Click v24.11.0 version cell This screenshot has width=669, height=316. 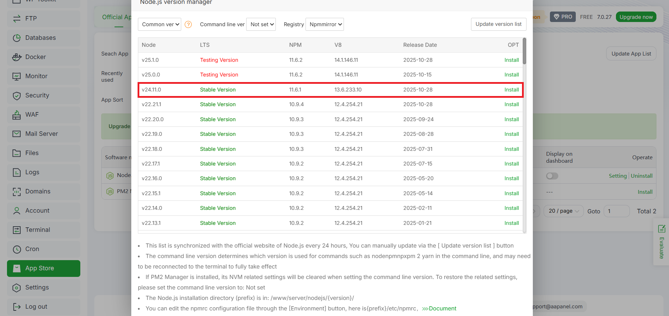click(x=151, y=90)
